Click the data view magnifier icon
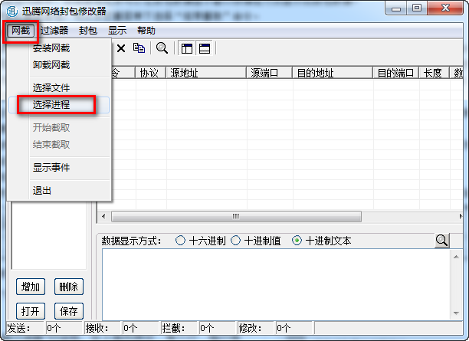This screenshot has height=341, width=469. point(441,241)
